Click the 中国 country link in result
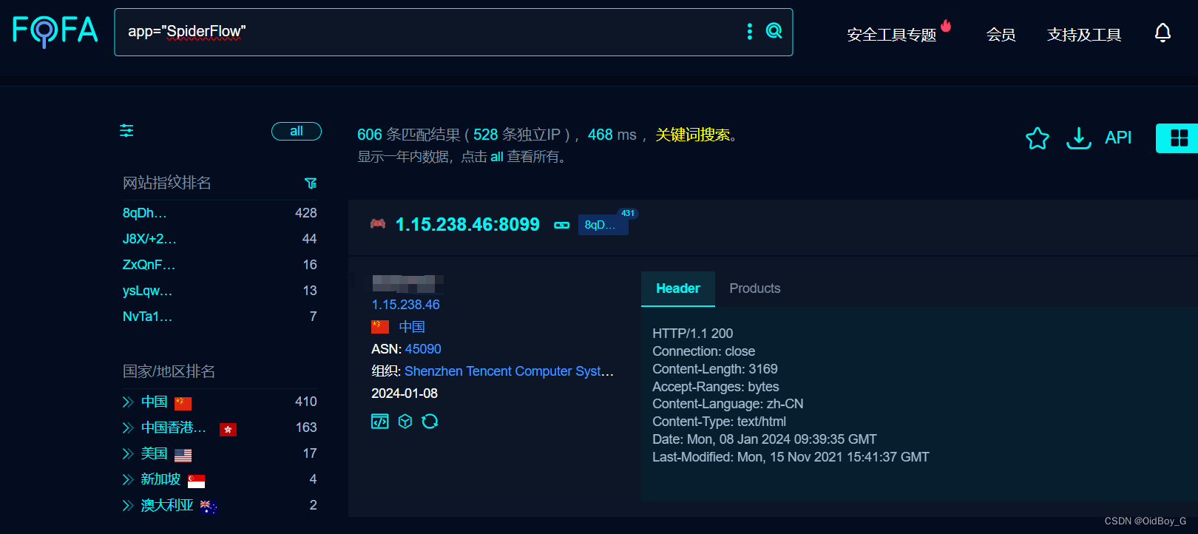Screen dimensions: 1198x534 (412, 327)
